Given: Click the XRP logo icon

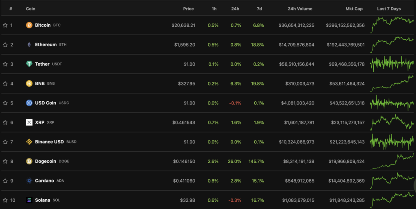Looking at the screenshot, I should [x=29, y=122].
